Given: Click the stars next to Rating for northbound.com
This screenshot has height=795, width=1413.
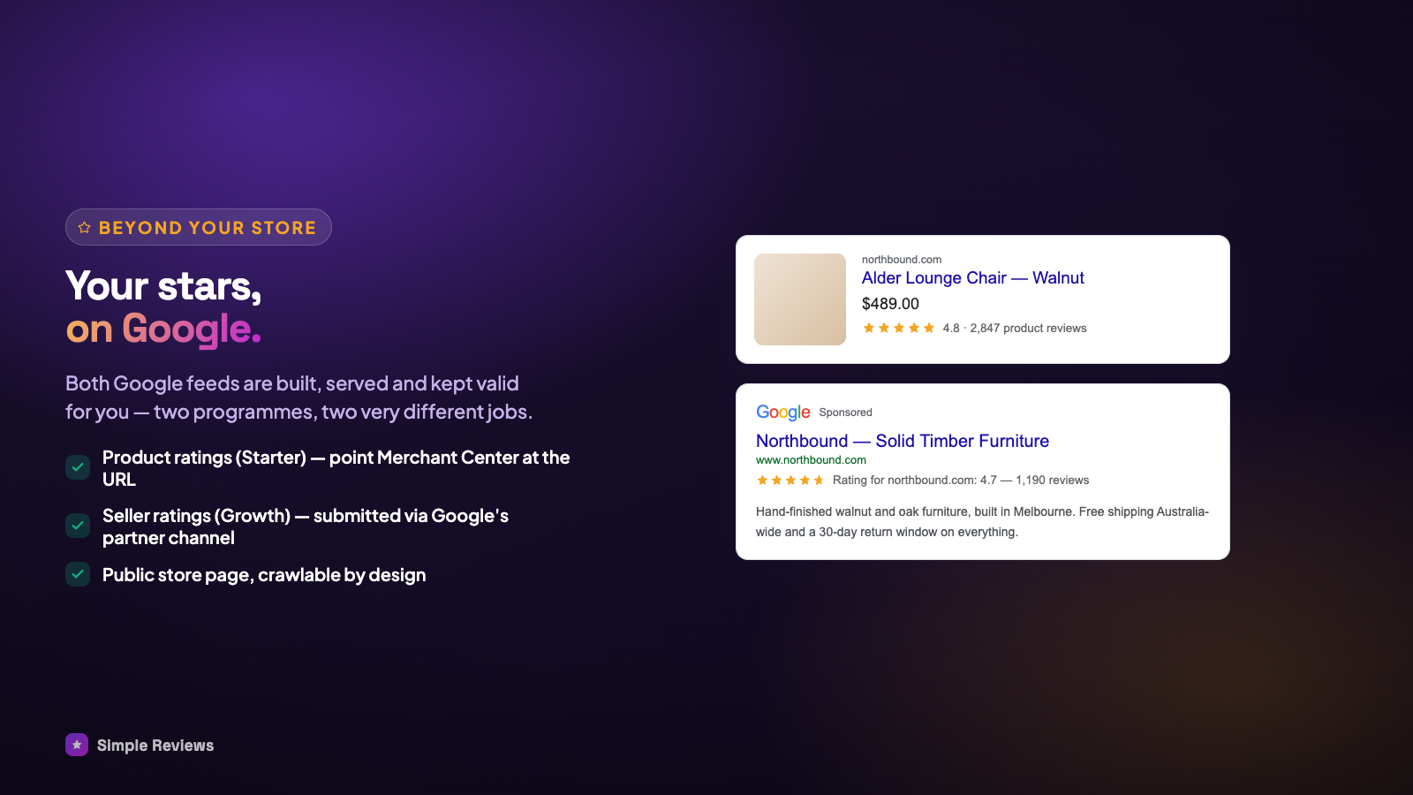Looking at the screenshot, I should coord(790,481).
